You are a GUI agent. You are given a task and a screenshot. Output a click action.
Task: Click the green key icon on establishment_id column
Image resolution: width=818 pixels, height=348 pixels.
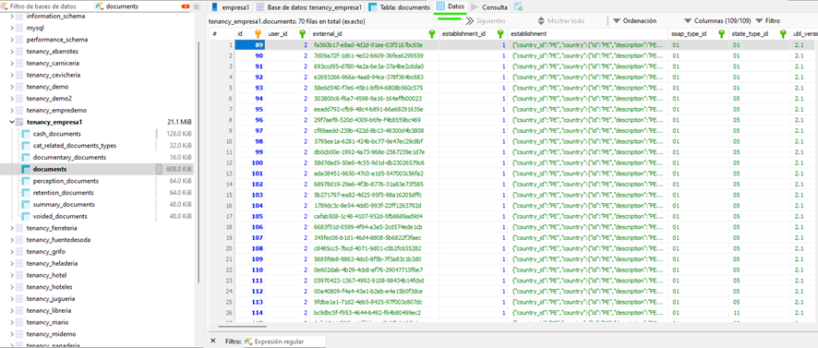(500, 34)
